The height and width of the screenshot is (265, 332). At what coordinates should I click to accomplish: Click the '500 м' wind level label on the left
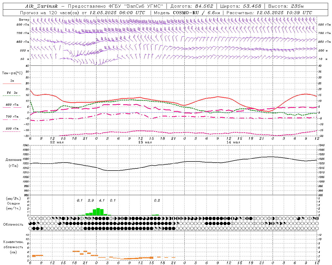pos(25,50)
